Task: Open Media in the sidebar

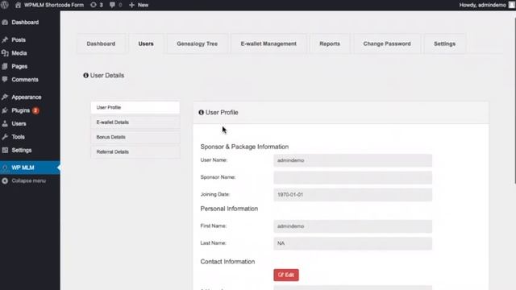Action: (x=19, y=53)
